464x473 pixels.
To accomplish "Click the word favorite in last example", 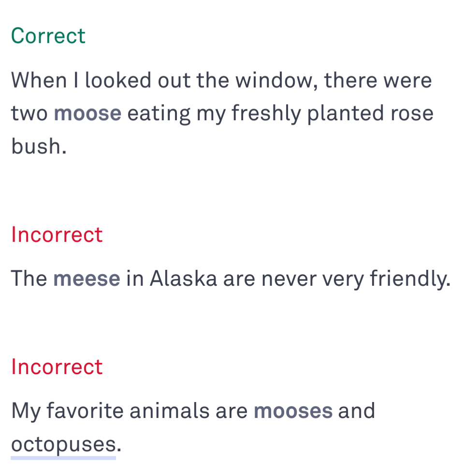I will pyautogui.click(x=85, y=411).
